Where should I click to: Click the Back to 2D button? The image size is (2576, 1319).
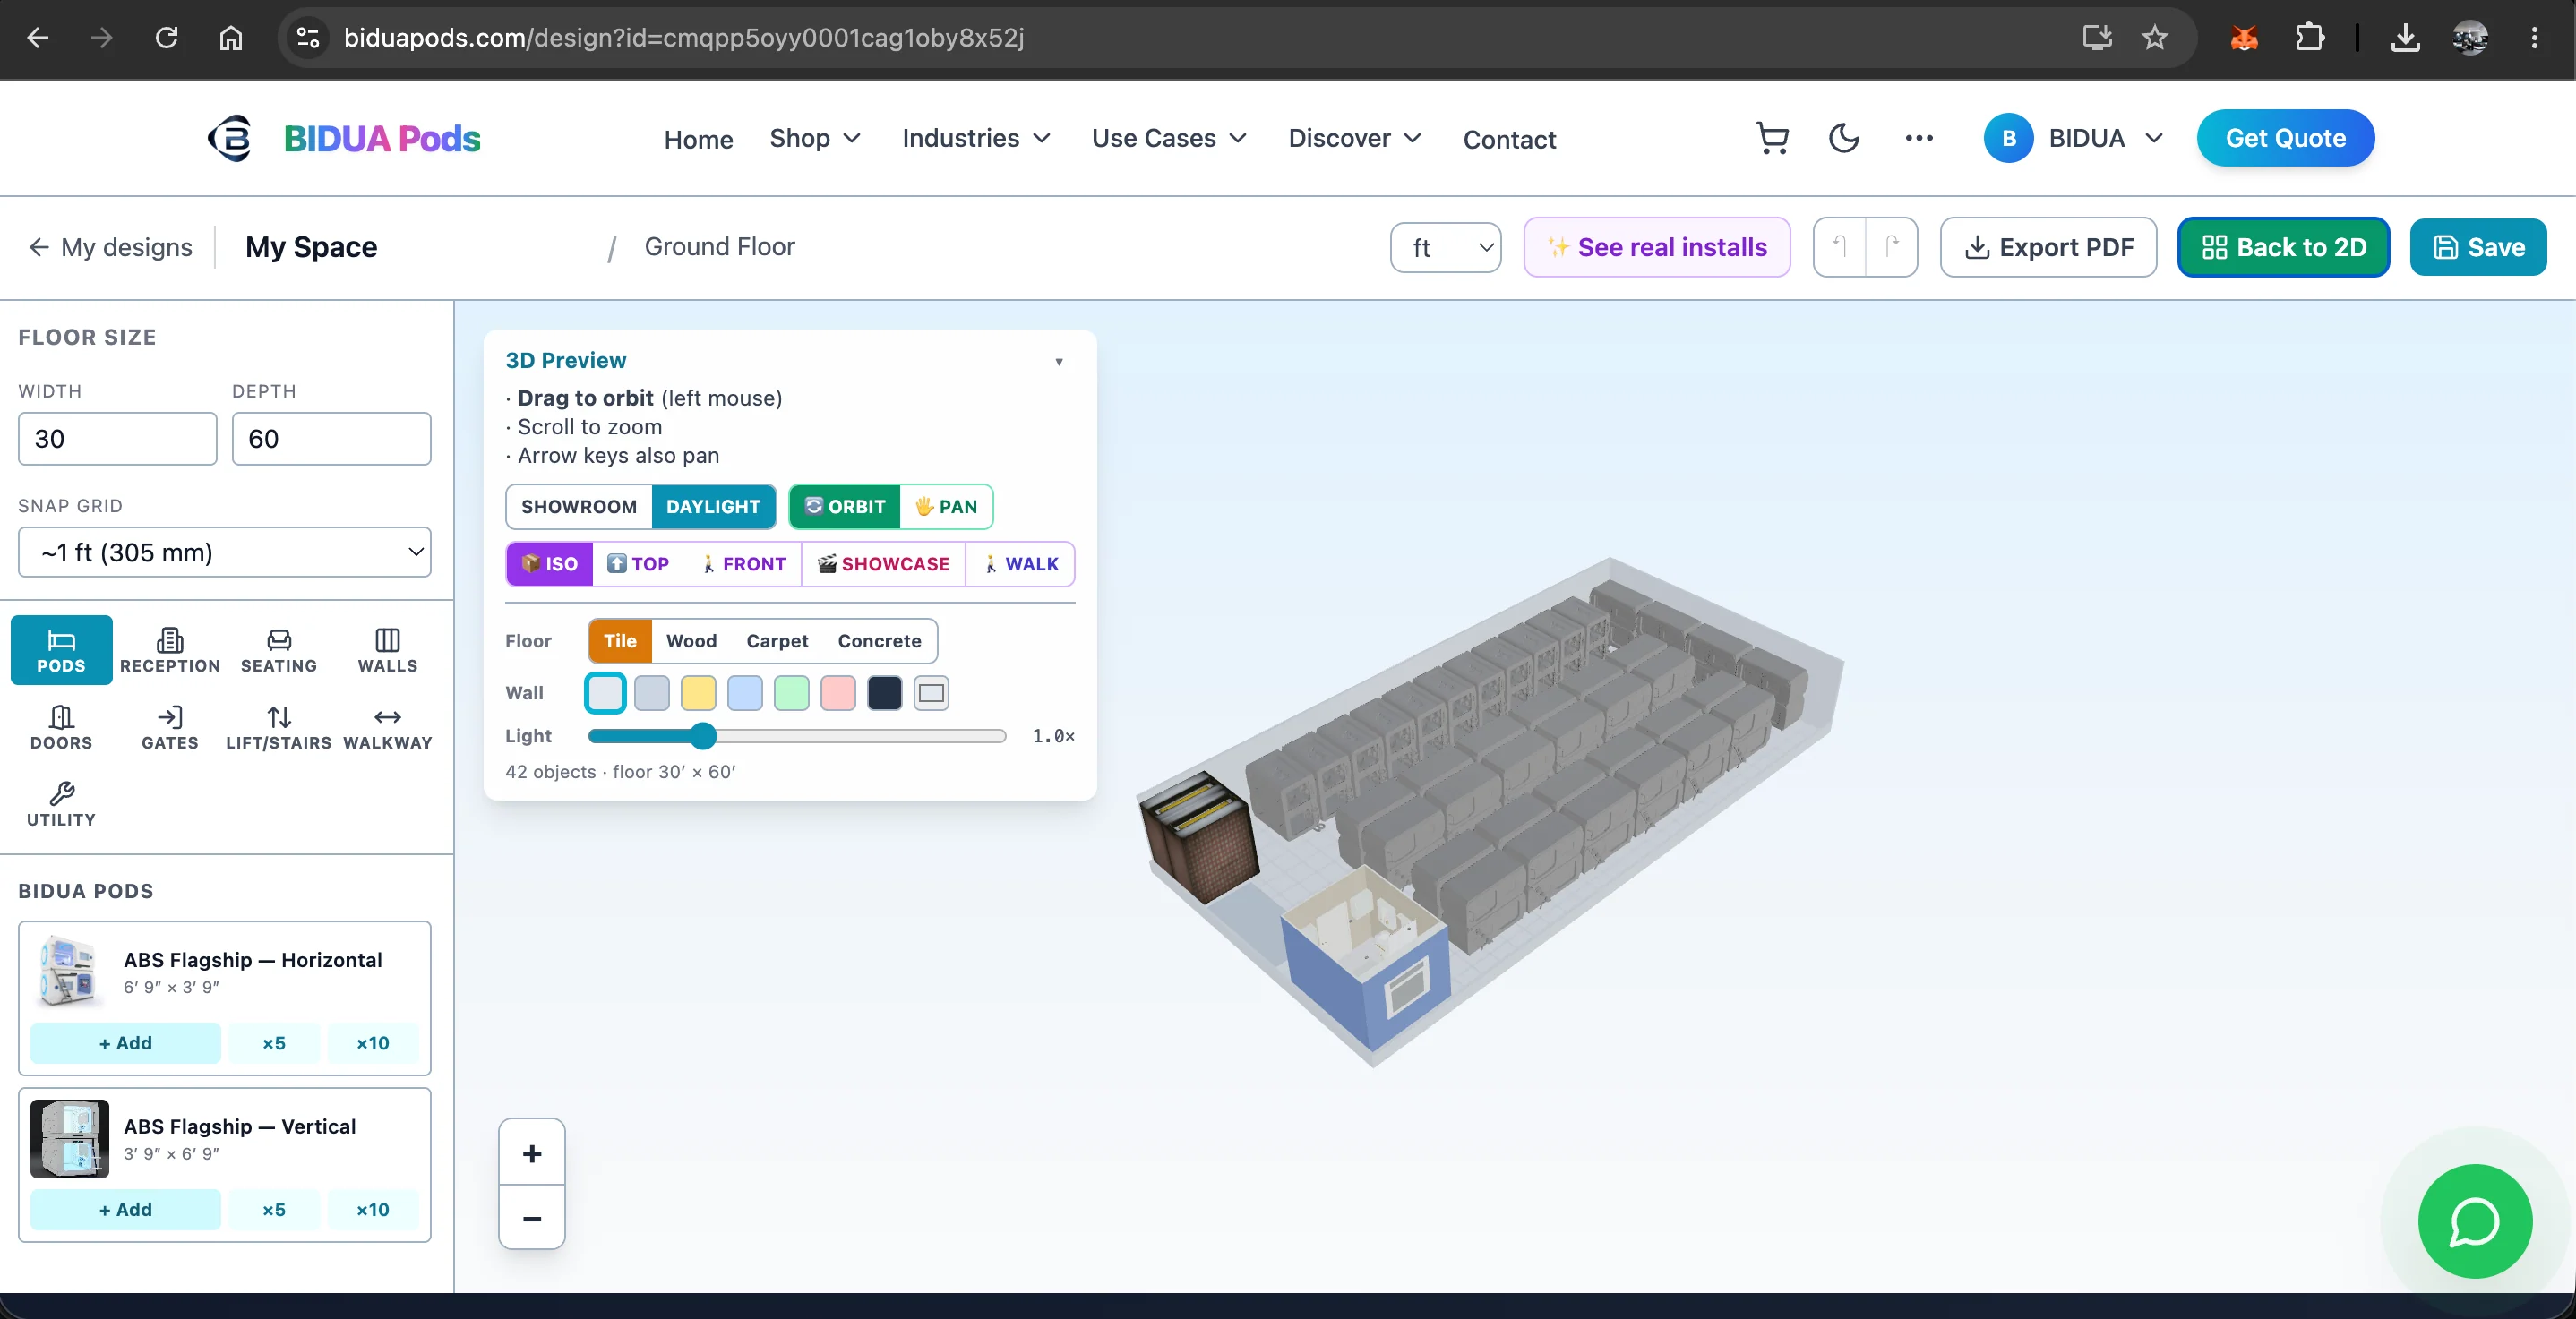[2284, 247]
